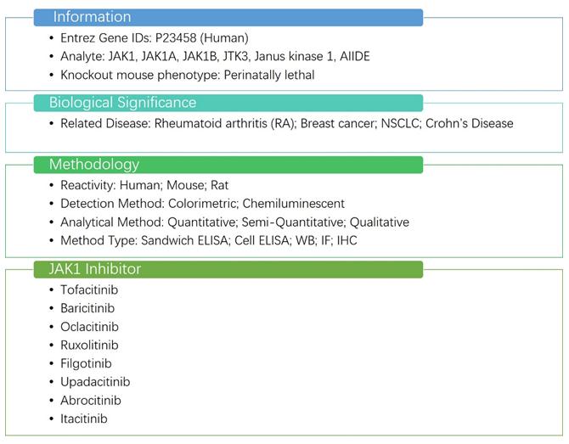Open the Methodology section header
569x444 pixels.
pos(94,164)
